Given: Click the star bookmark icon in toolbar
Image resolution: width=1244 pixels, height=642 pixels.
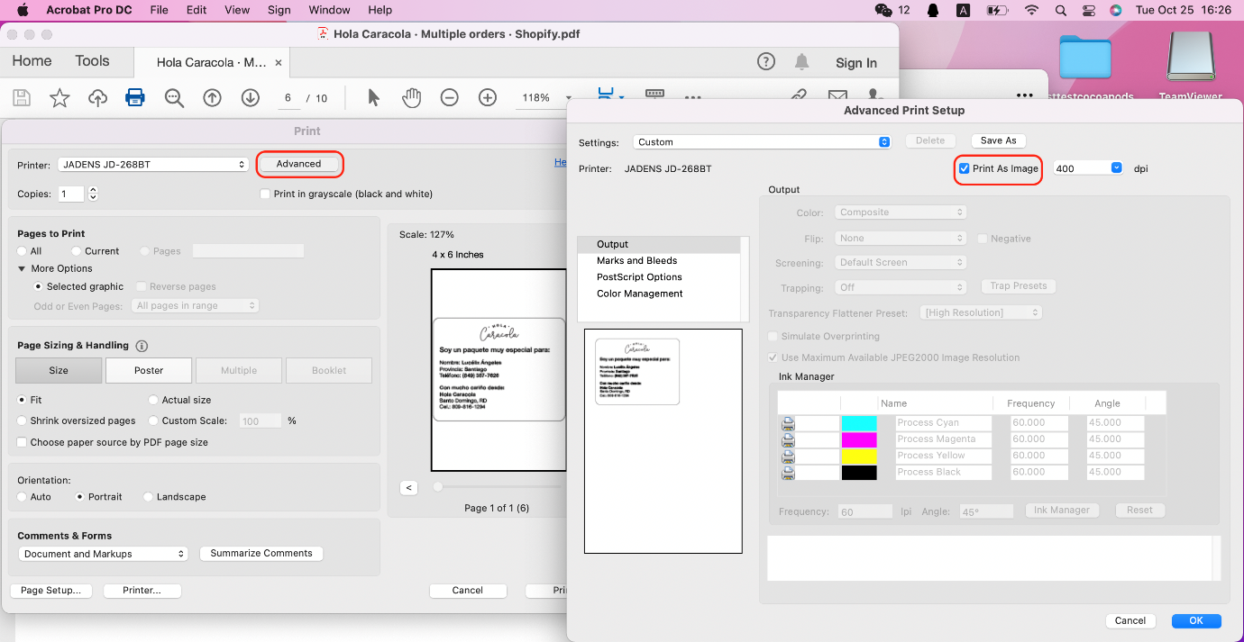Looking at the screenshot, I should coord(59,98).
